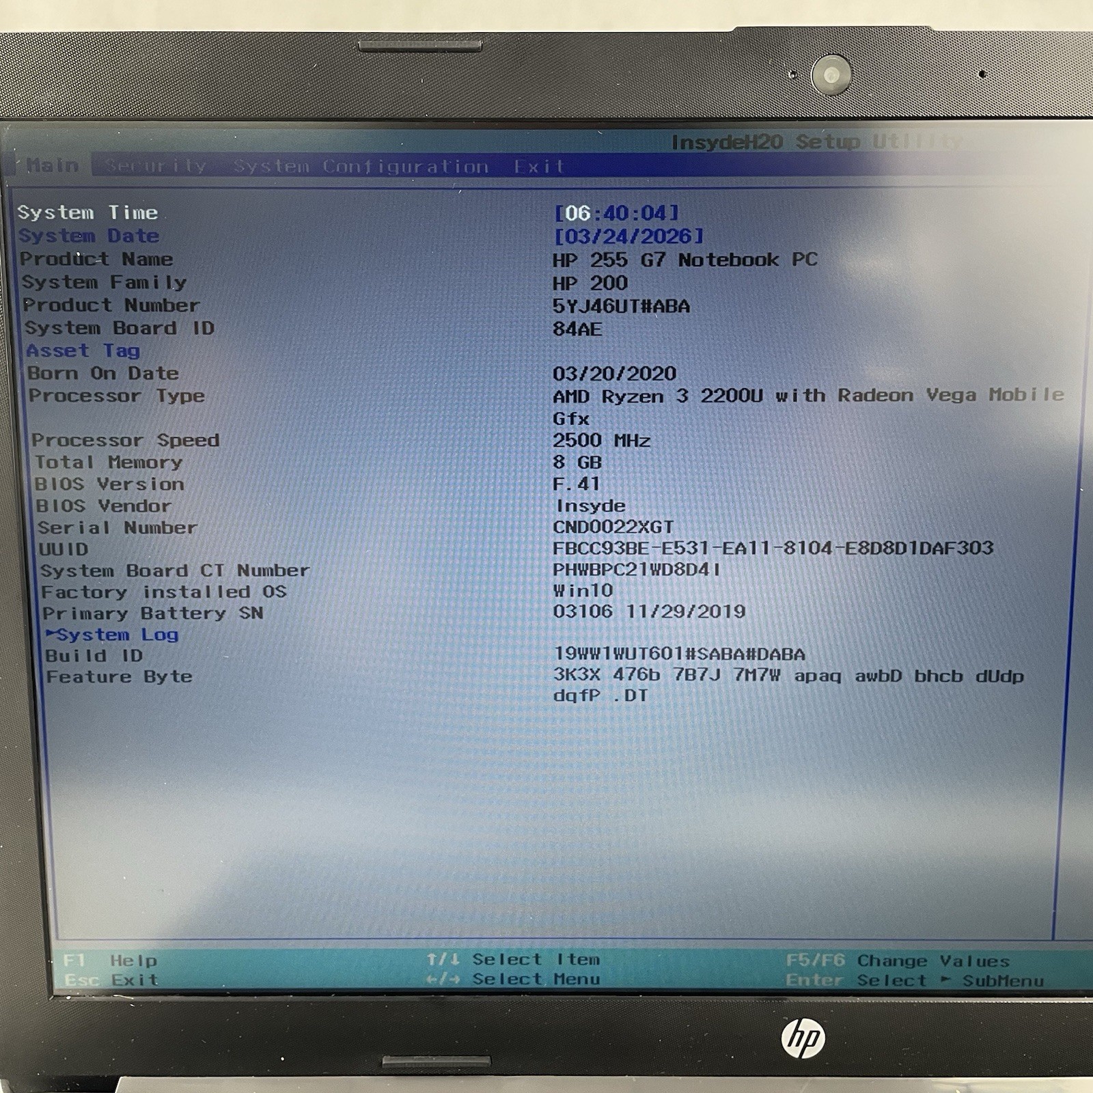Click the Processor Speed label

click(x=126, y=440)
